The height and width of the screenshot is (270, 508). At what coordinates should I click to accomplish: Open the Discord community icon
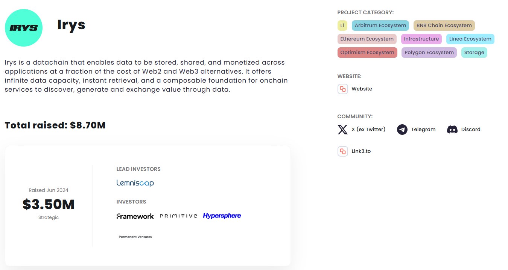(x=452, y=130)
